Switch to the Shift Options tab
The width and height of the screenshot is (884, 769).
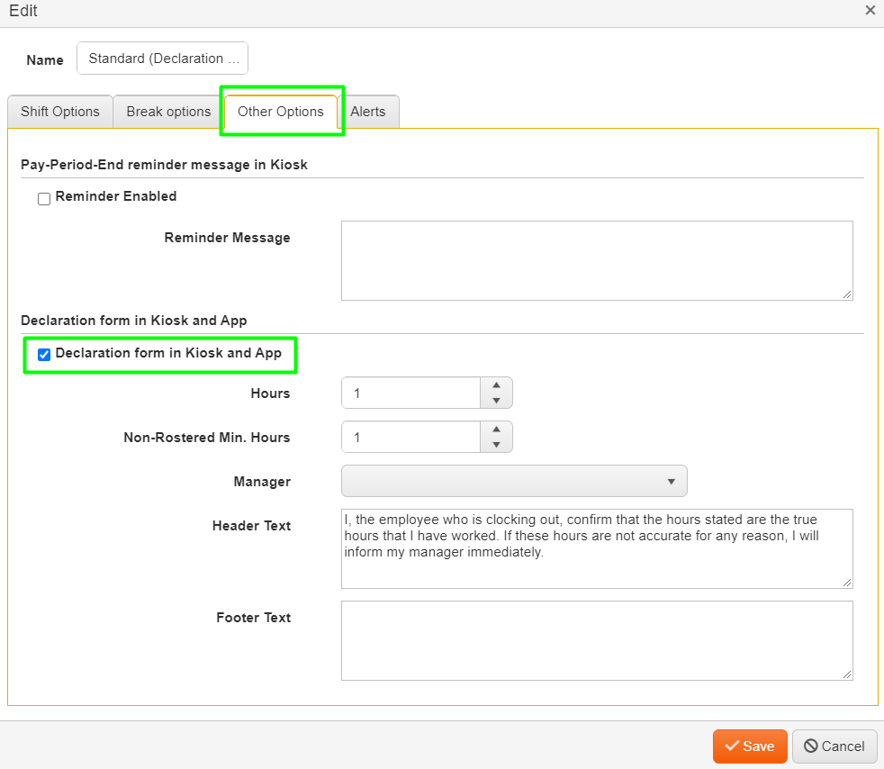[60, 112]
